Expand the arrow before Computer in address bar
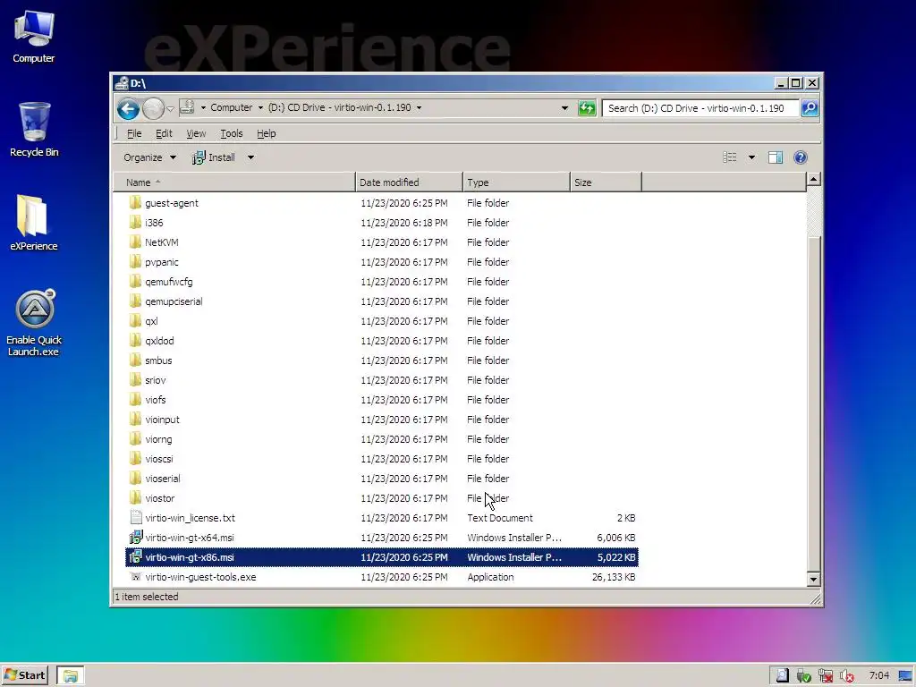The width and height of the screenshot is (916, 687). pos(203,107)
